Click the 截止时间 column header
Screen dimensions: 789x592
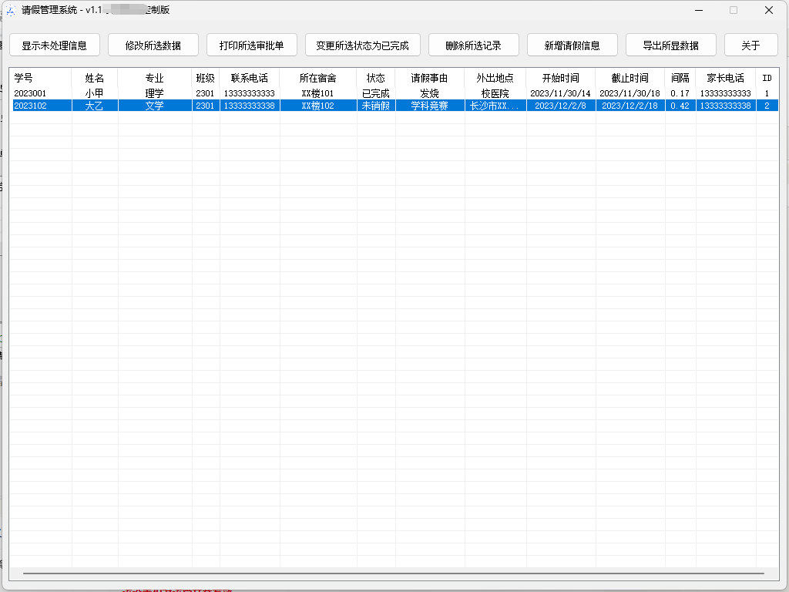pos(630,79)
